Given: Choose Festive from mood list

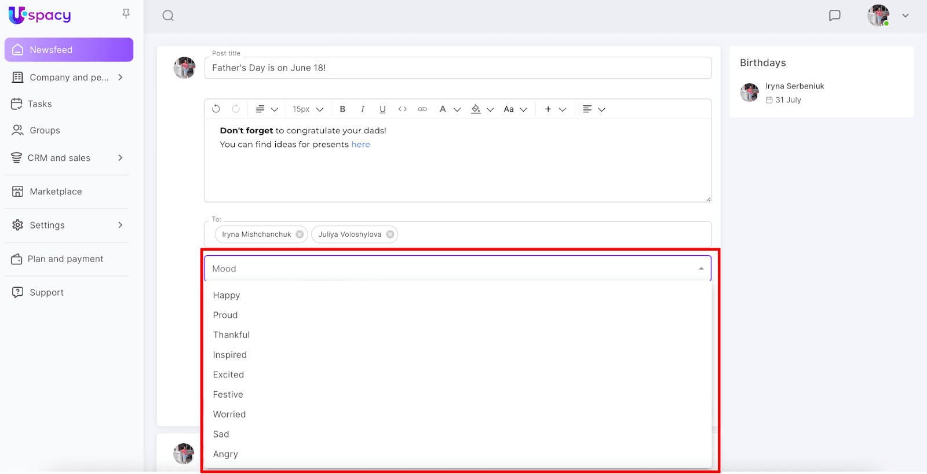Looking at the screenshot, I should point(228,395).
